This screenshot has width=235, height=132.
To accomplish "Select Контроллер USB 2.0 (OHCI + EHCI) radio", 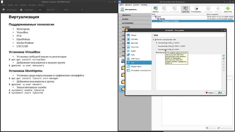I will click(157, 46).
